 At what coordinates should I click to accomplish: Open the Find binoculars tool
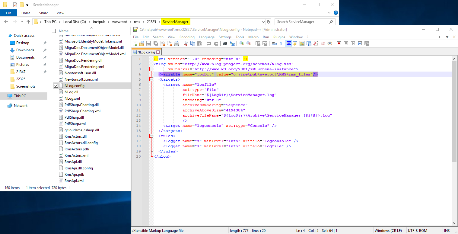pos(225,43)
